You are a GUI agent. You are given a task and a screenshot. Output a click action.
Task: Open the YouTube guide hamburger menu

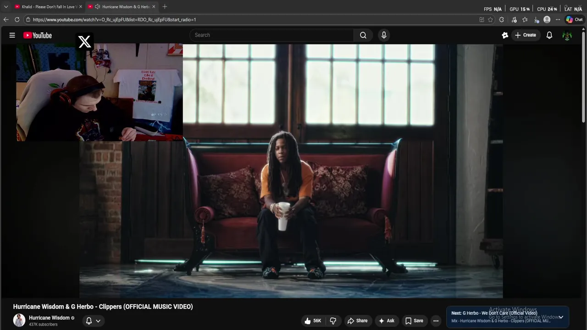12,35
